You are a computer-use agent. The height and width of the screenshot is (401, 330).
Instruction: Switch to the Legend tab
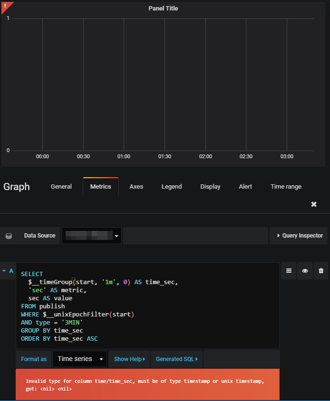(x=172, y=186)
